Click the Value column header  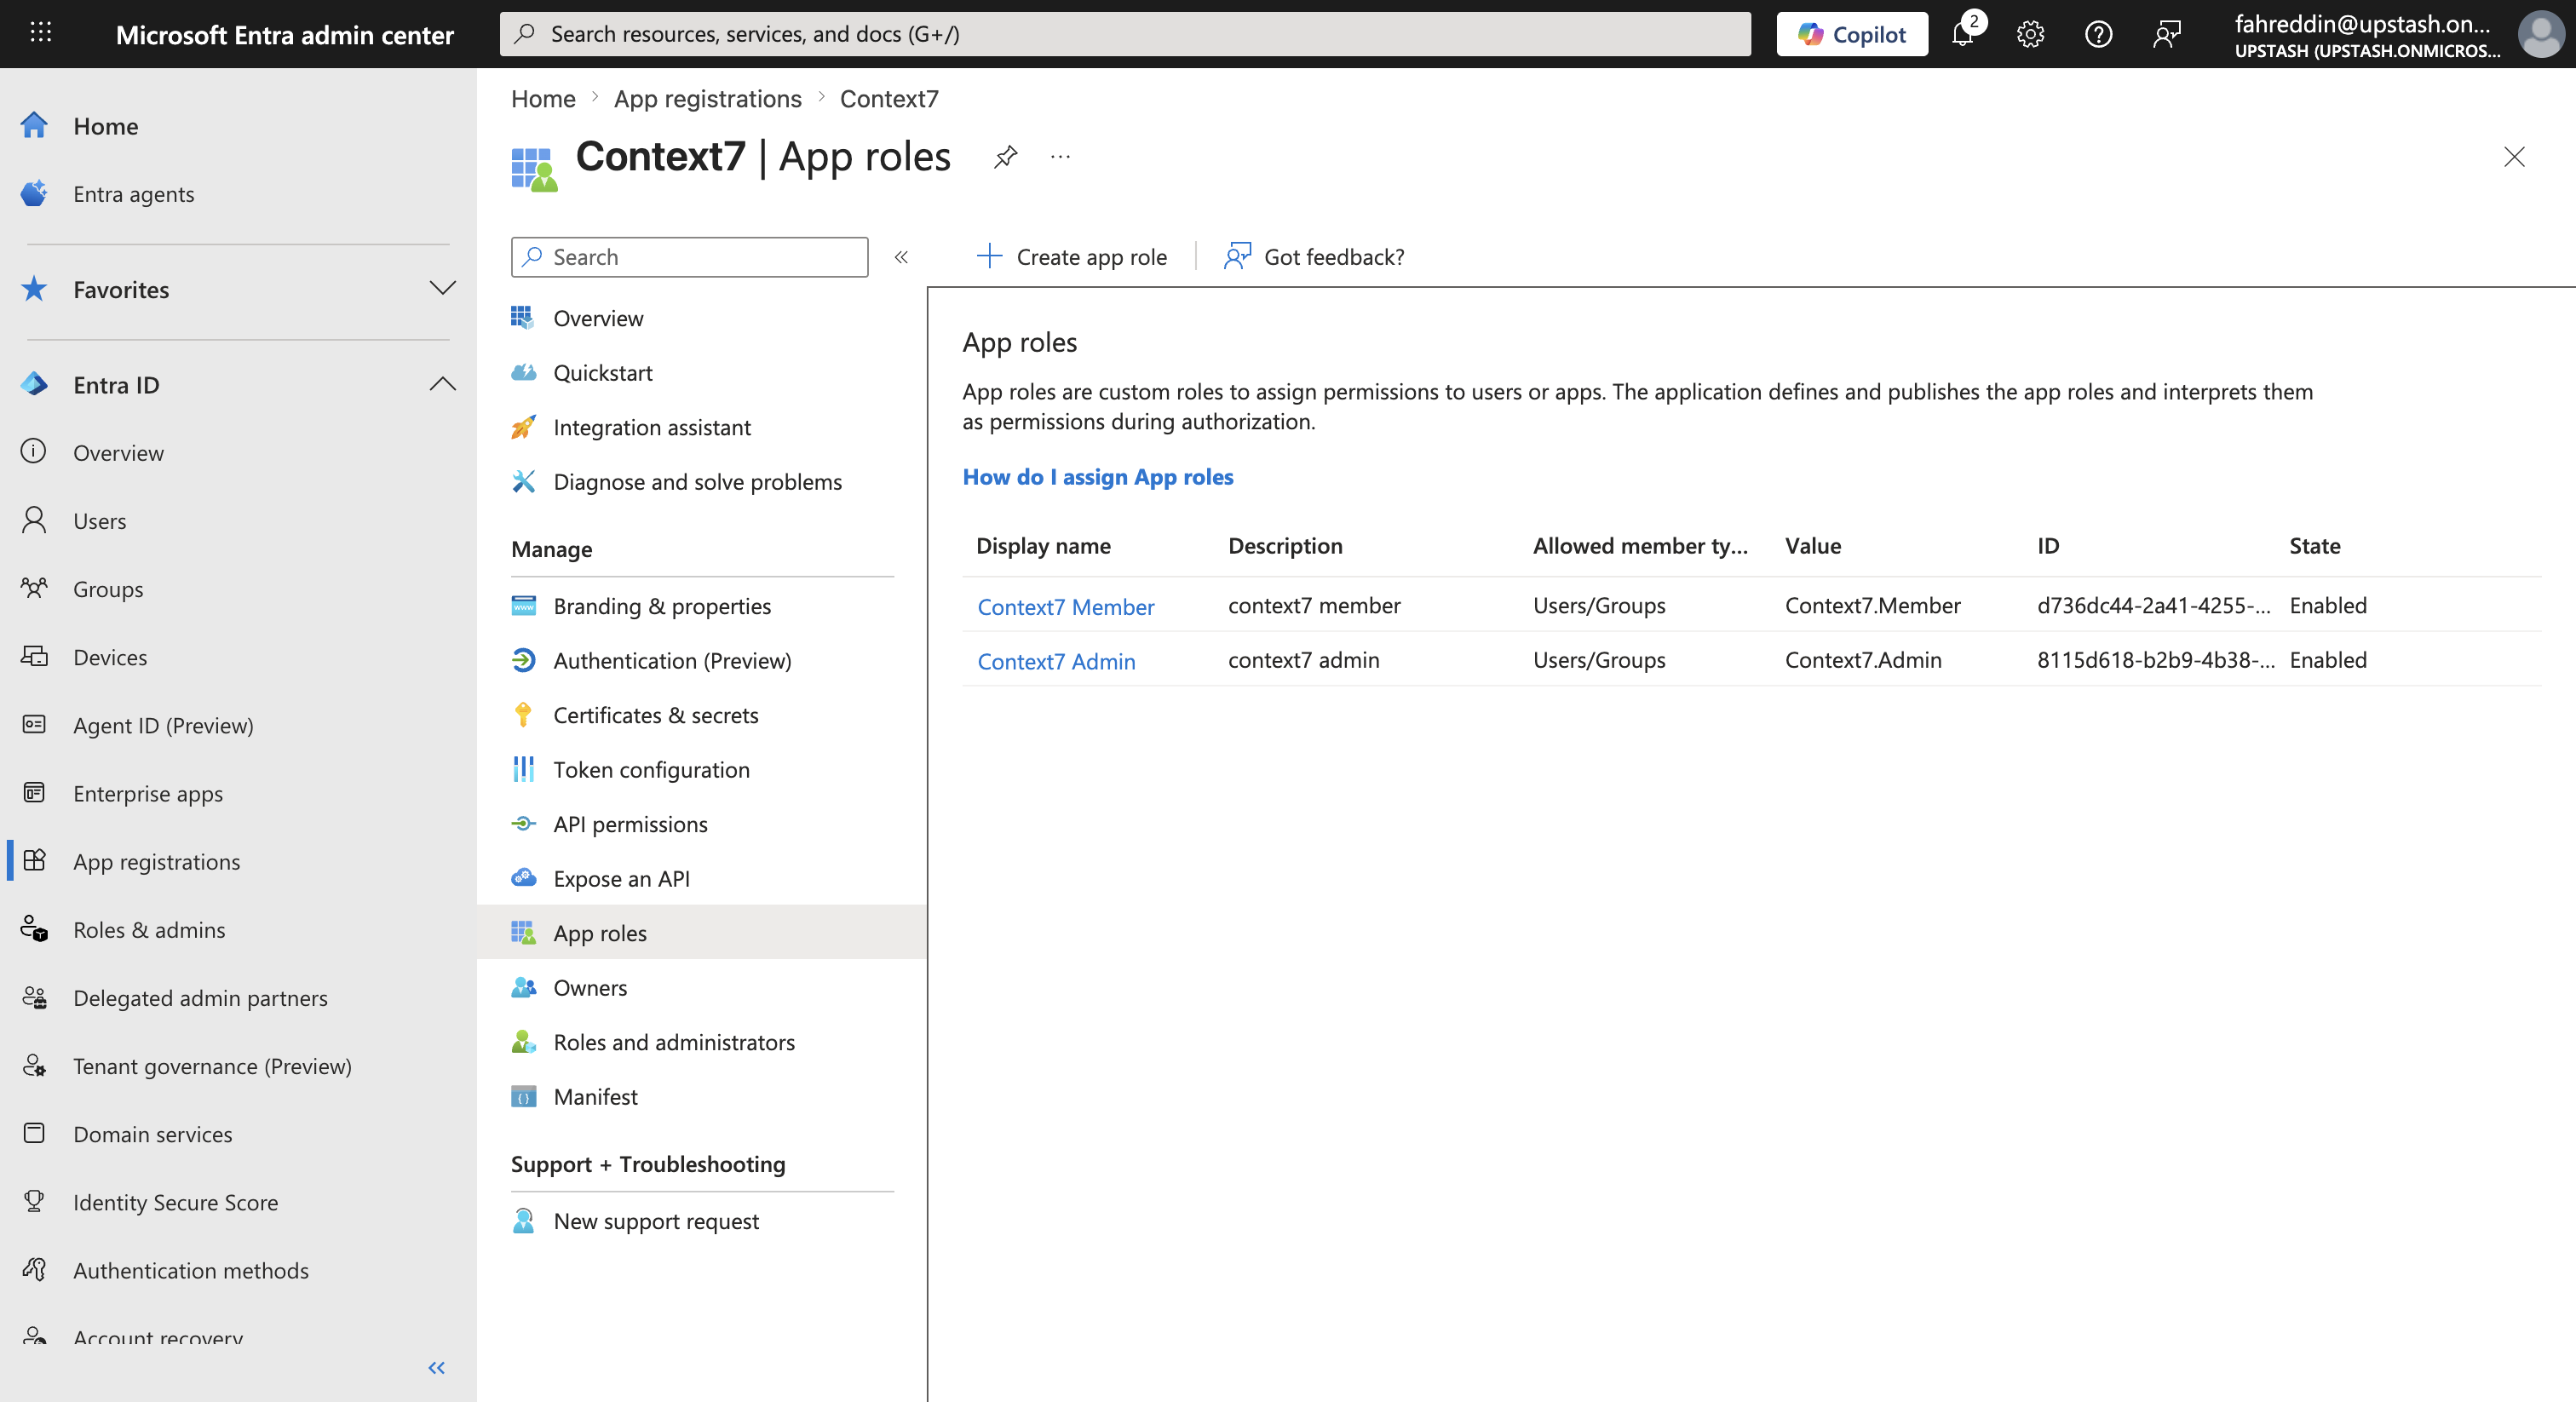[1813, 546]
